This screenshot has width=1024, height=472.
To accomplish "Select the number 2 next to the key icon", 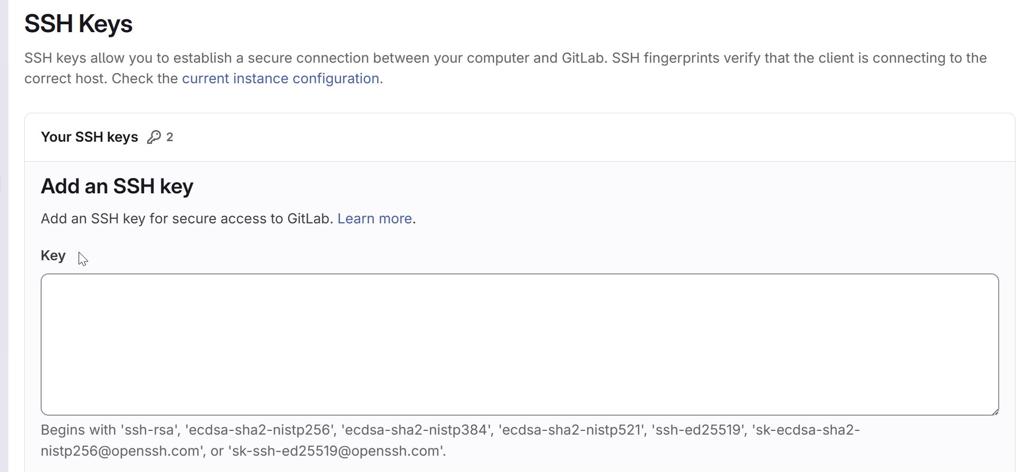I will 170,137.
